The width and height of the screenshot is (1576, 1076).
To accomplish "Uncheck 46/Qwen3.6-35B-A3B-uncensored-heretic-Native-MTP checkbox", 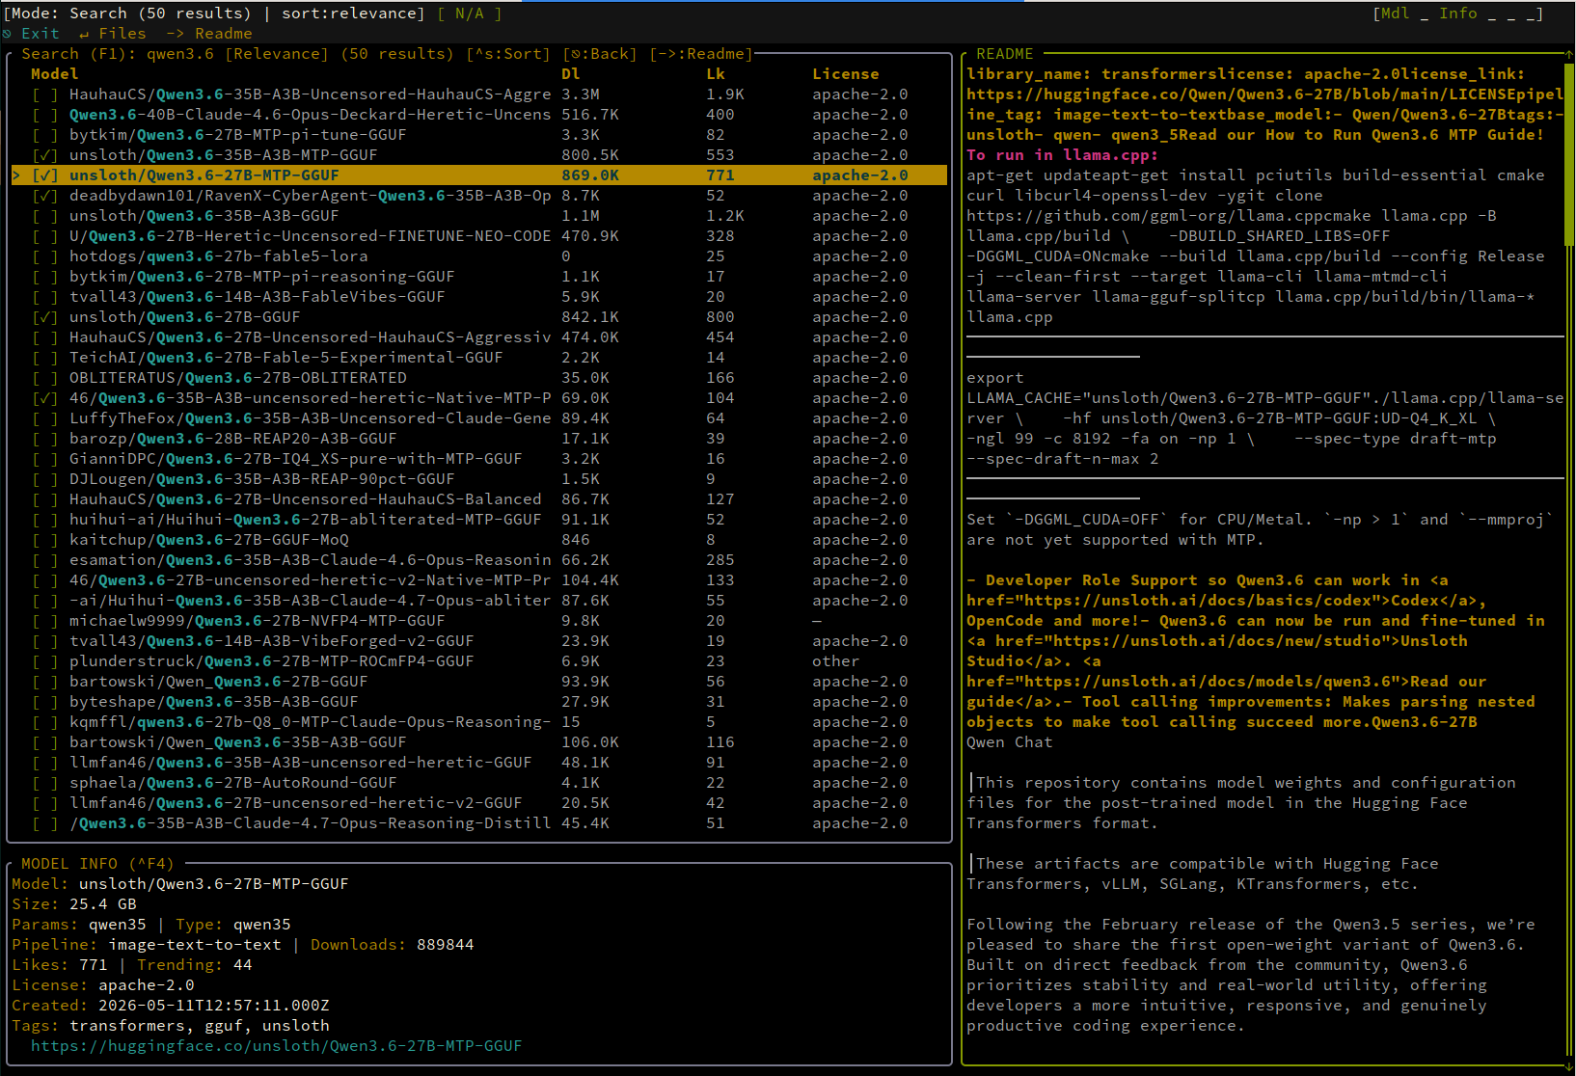I will click(x=44, y=398).
